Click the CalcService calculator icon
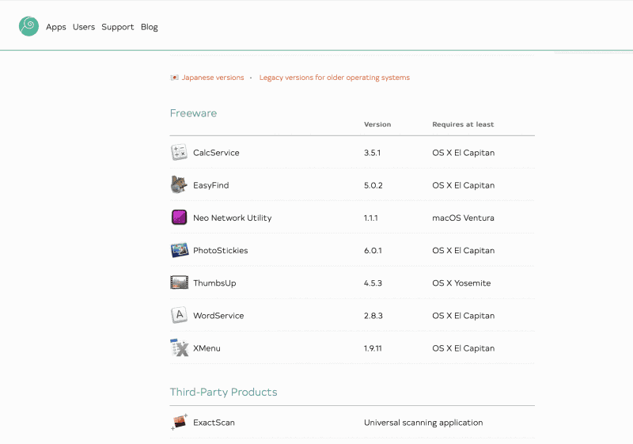The image size is (633, 444). (x=179, y=152)
